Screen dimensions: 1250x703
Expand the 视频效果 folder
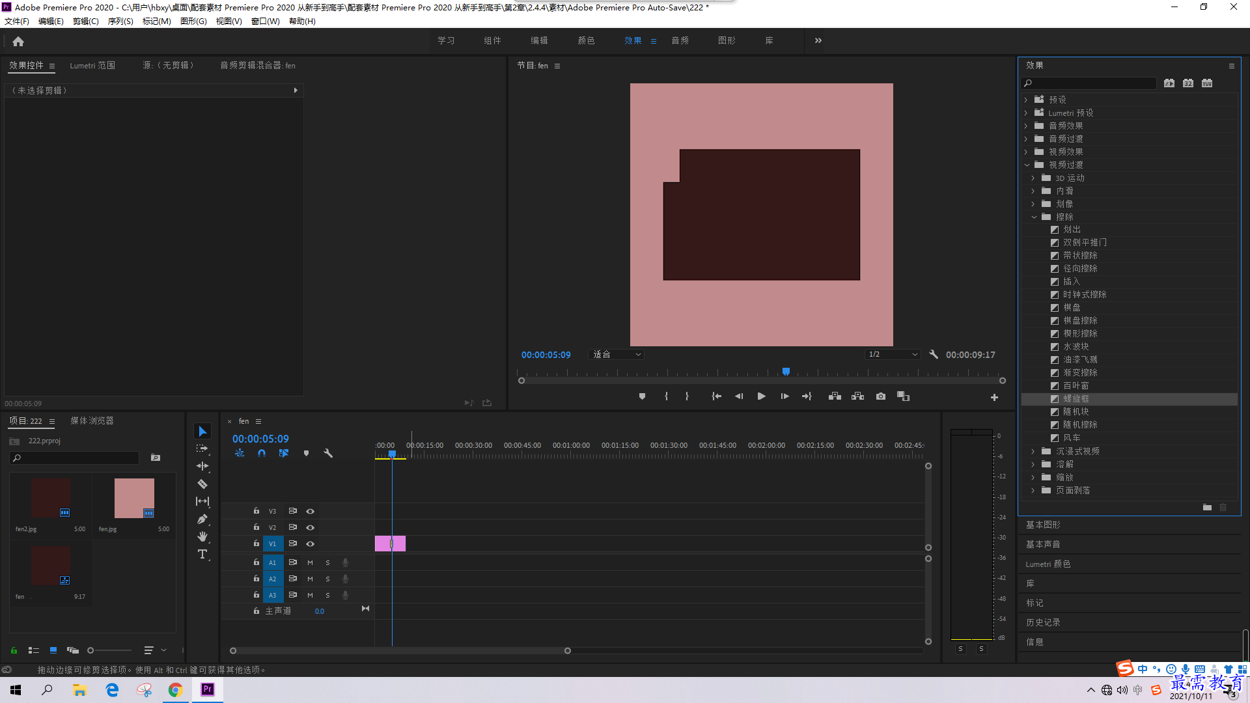(x=1026, y=152)
